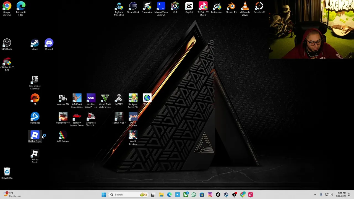Select the Roblox Player desktop icon
Screen dimensions: 354x199
tap(35, 137)
